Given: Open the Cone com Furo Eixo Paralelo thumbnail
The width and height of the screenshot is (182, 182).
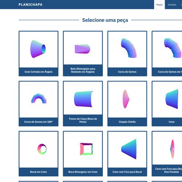Looking at the screenshot, I should click(167, 148).
